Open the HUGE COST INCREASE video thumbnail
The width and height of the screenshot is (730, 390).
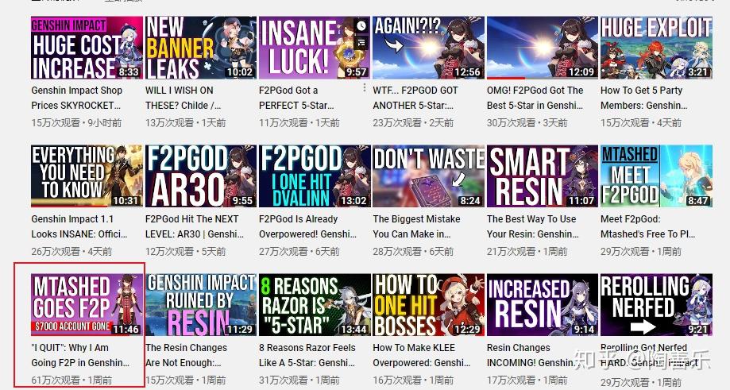[87, 48]
